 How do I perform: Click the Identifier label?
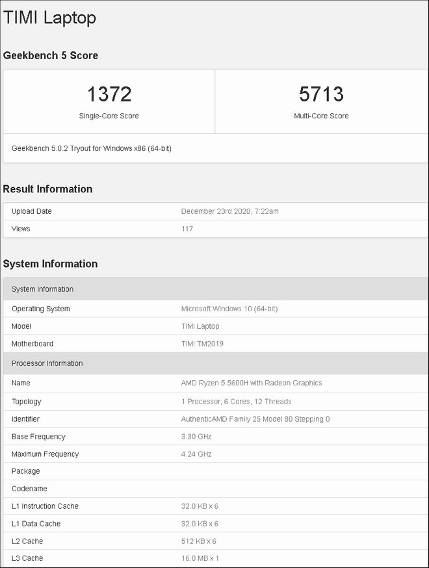(x=25, y=419)
